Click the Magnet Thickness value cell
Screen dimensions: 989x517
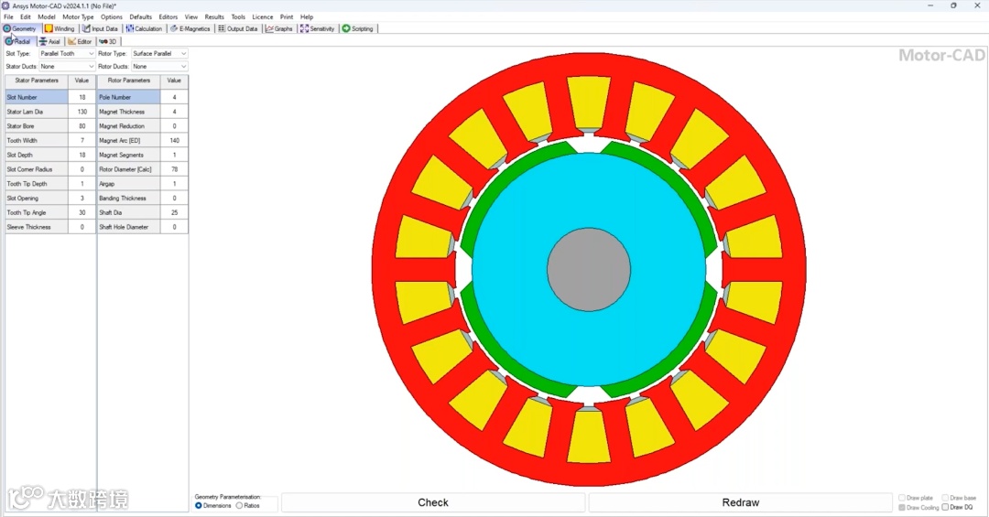click(174, 112)
